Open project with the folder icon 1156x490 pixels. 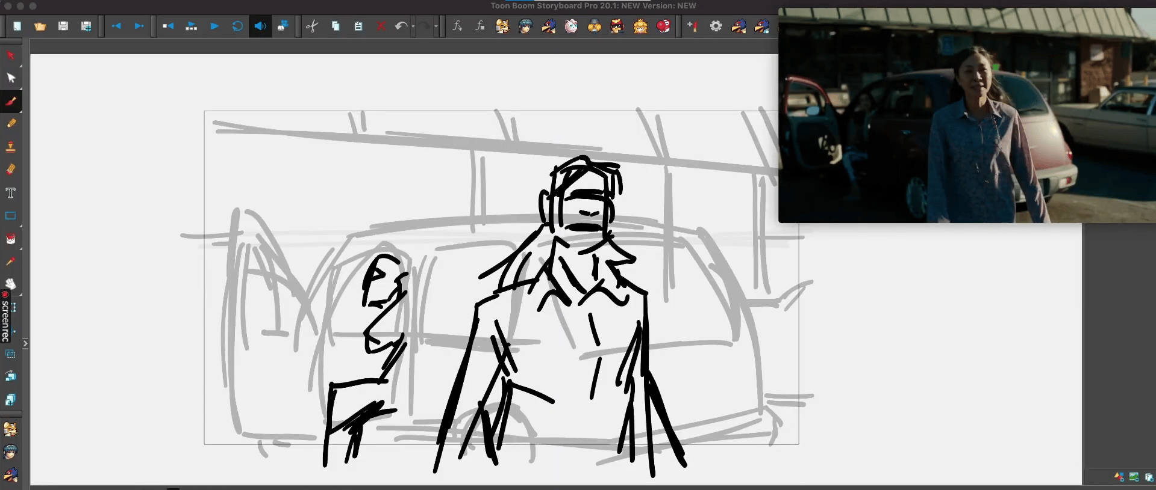point(40,26)
